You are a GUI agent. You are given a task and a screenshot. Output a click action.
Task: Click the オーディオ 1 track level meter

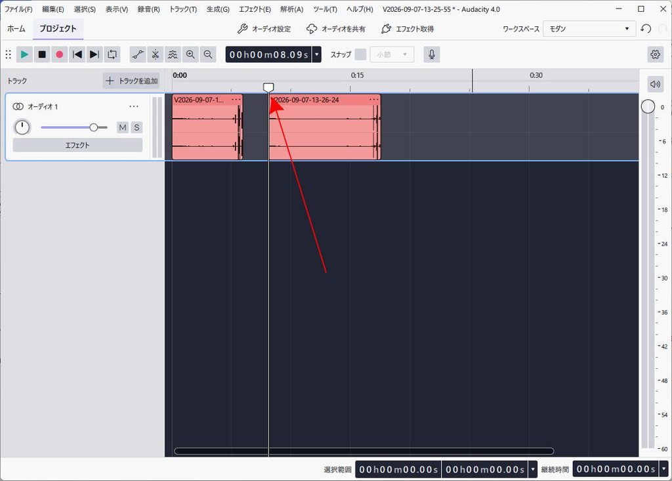click(x=157, y=127)
